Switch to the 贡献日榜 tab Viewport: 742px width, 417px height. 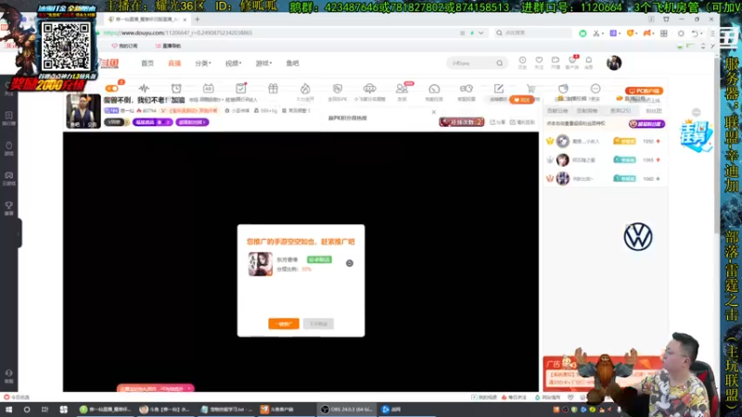(x=557, y=110)
